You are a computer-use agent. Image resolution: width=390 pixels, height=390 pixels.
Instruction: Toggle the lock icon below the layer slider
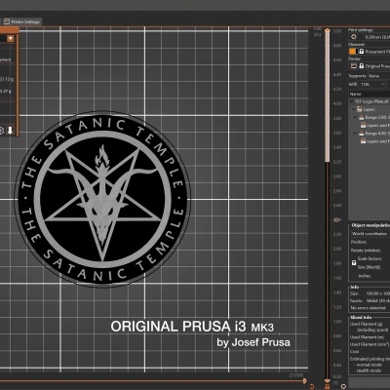[328, 386]
